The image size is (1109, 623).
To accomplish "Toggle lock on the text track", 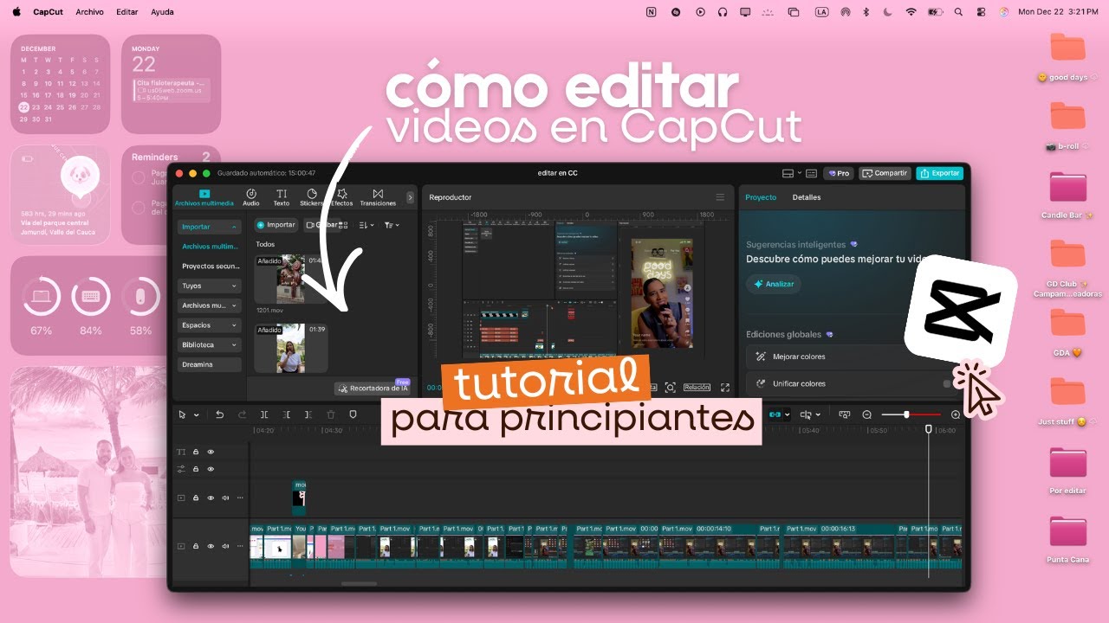I will coord(196,452).
